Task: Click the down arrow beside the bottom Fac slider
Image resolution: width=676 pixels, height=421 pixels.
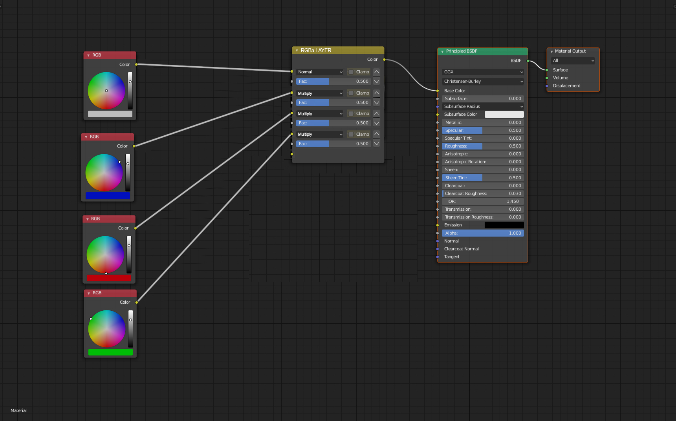Action: pyautogui.click(x=376, y=144)
